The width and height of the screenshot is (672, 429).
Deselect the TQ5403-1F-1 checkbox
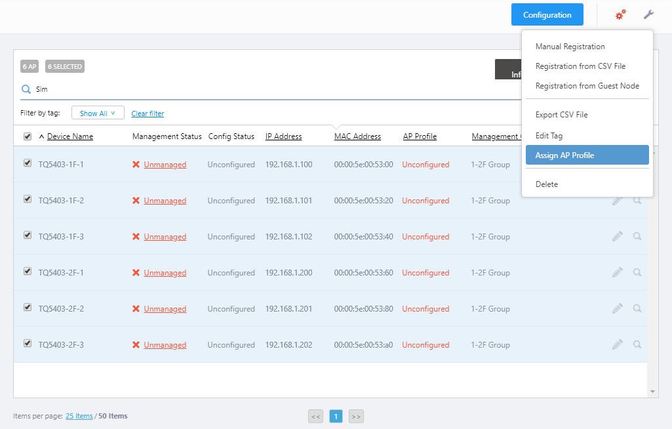coord(28,163)
